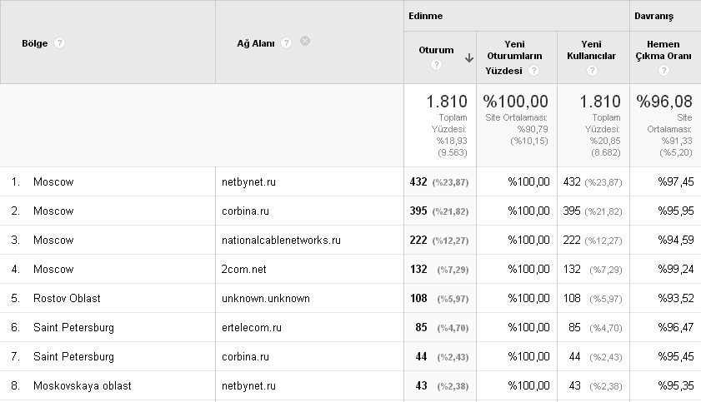Image resolution: width=701 pixels, height=402 pixels.
Task: Click the nationalcablenetworks.ru network domain
Action: point(281,241)
